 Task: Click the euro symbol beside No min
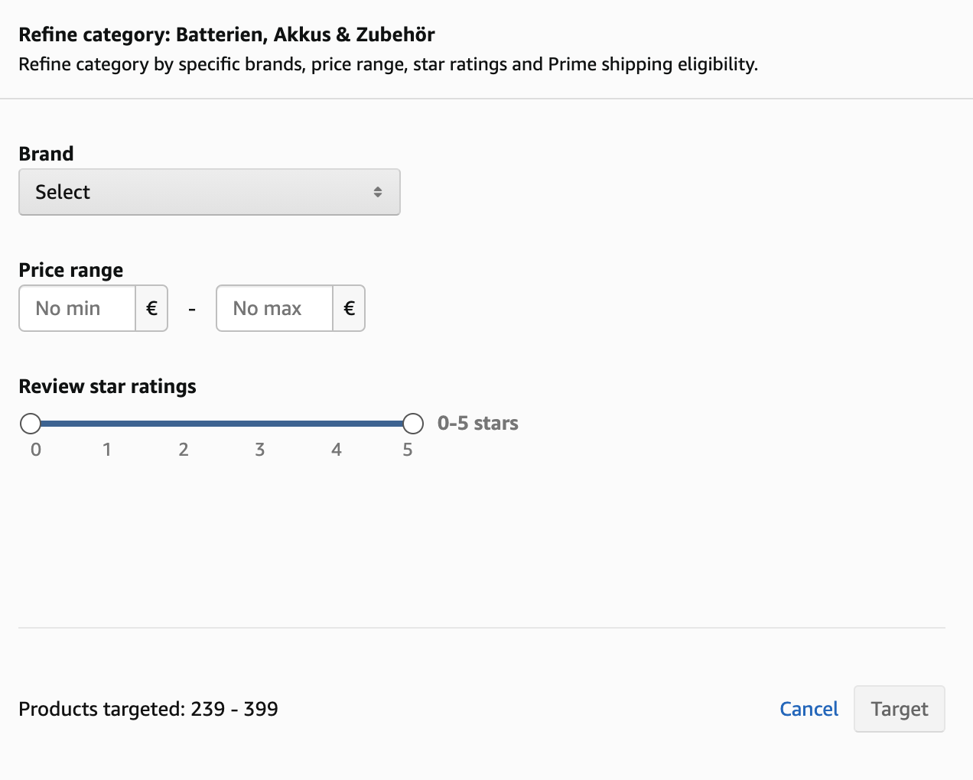click(151, 308)
